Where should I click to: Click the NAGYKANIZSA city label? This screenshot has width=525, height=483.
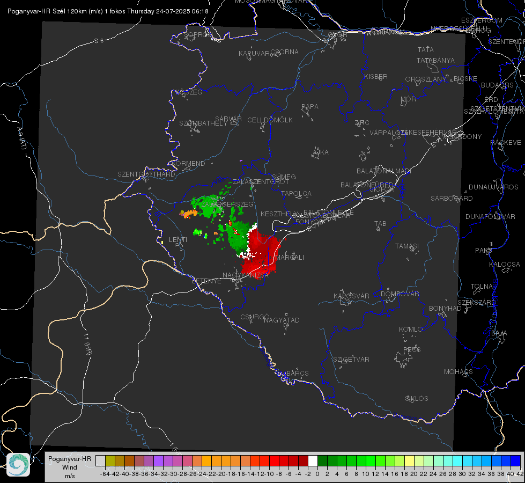point(246,275)
